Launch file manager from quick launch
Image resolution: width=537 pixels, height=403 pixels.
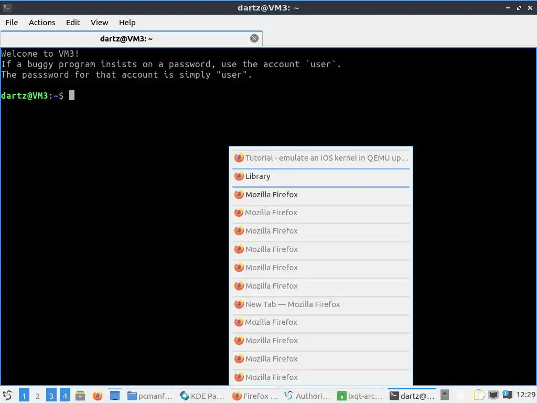(x=80, y=396)
